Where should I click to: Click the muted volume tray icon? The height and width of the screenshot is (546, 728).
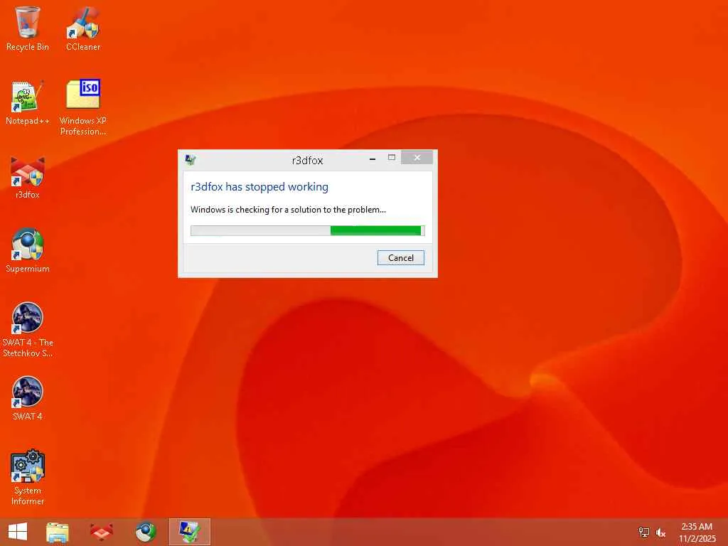pyautogui.click(x=660, y=532)
